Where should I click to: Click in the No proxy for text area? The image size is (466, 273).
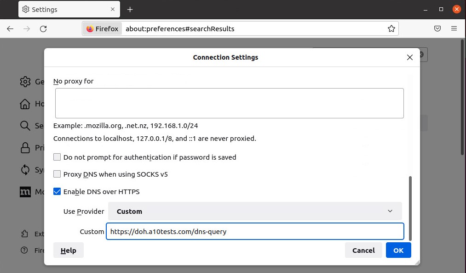click(x=230, y=103)
